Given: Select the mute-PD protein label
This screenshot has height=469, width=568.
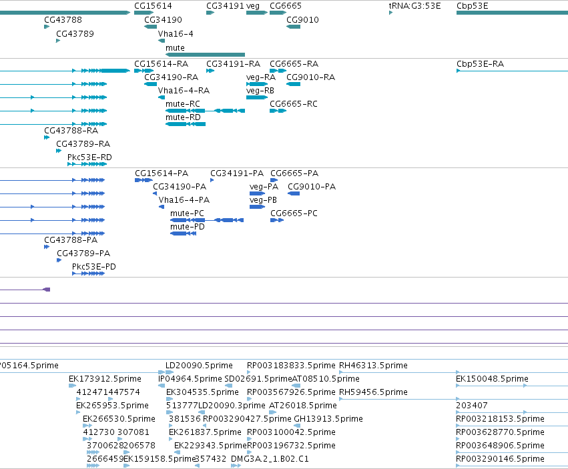Looking at the screenshot, I should click(188, 227).
